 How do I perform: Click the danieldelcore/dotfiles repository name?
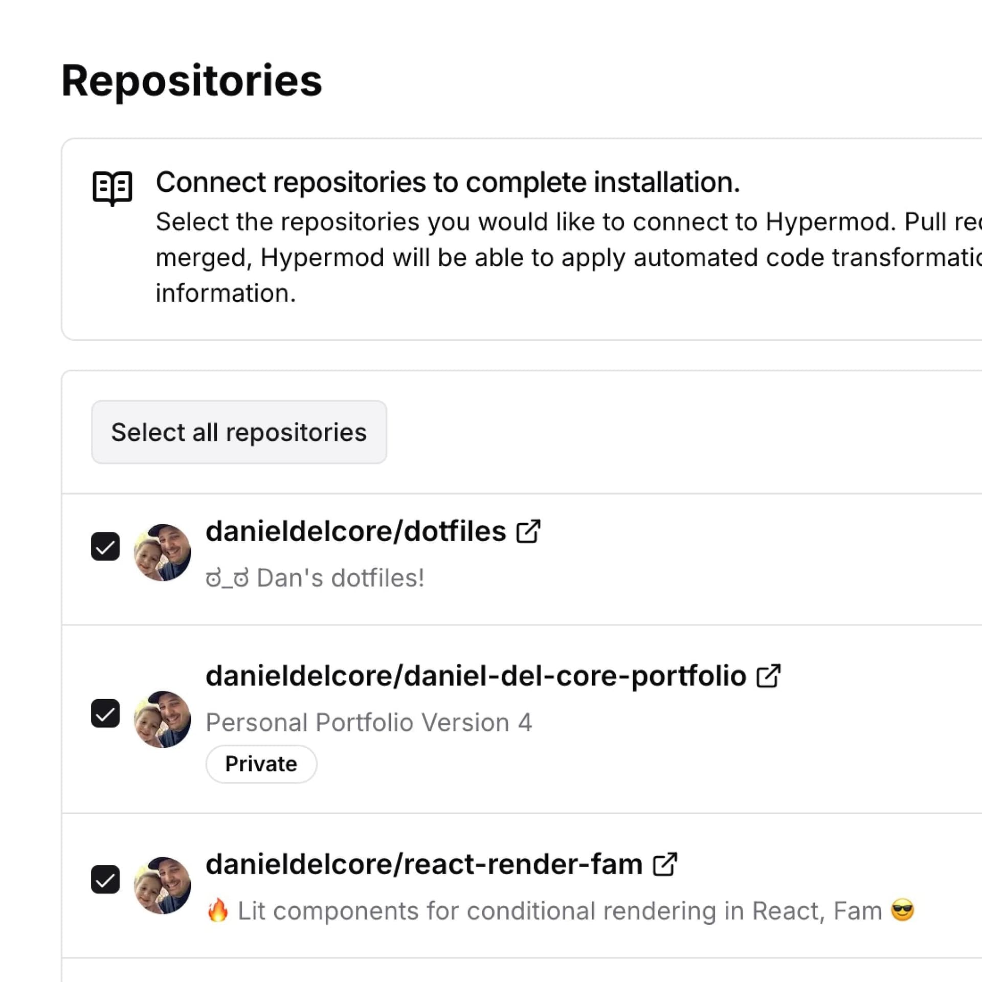click(x=355, y=531)
